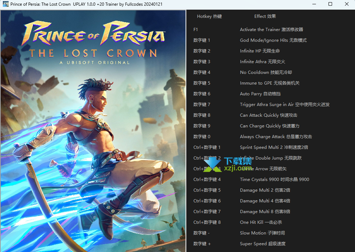Screen dimensions: 355x252
Task: Click the 'Damage Multi 2 伤害2倍' effect text
Action: (265, 190)
